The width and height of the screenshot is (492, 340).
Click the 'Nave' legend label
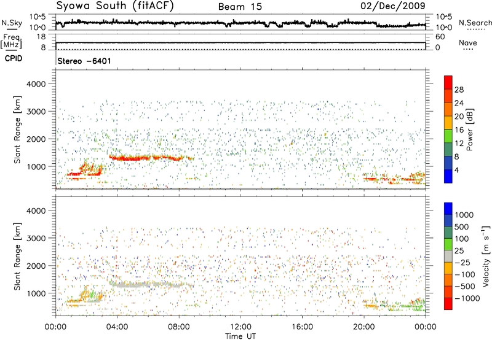(468, 42)
